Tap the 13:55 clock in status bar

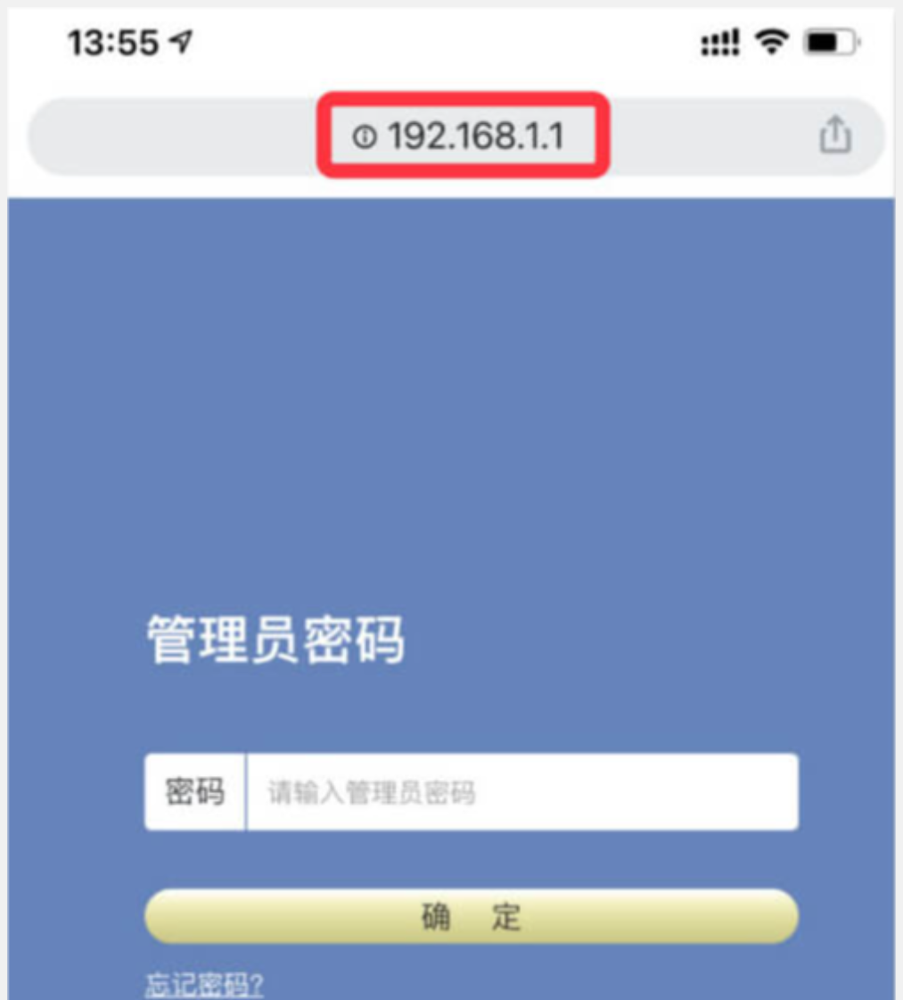tap(113, 44)
